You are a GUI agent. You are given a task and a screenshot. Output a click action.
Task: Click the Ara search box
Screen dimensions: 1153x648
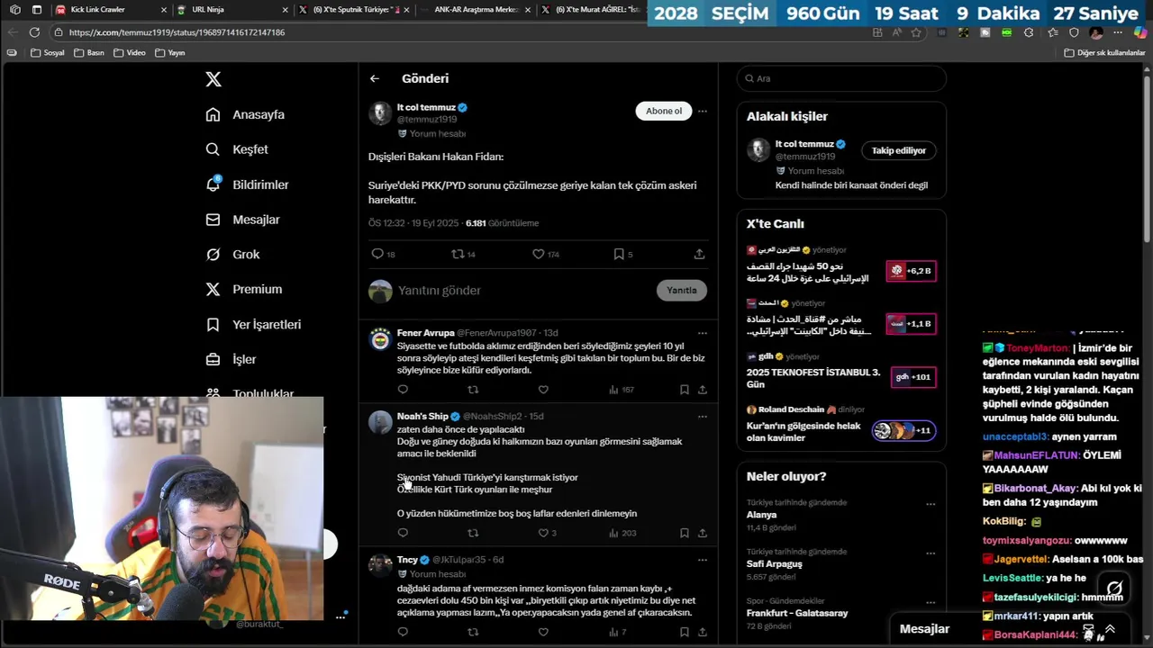(841, 78)
